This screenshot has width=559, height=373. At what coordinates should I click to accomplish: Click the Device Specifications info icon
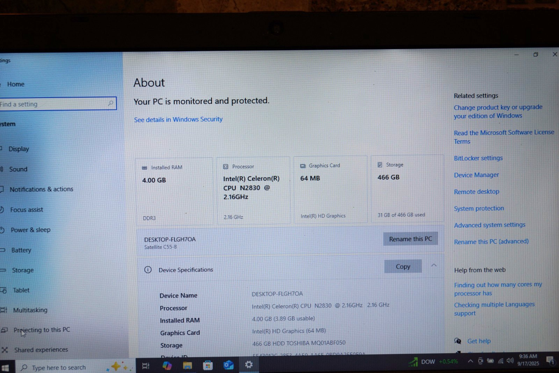(148, 270)
